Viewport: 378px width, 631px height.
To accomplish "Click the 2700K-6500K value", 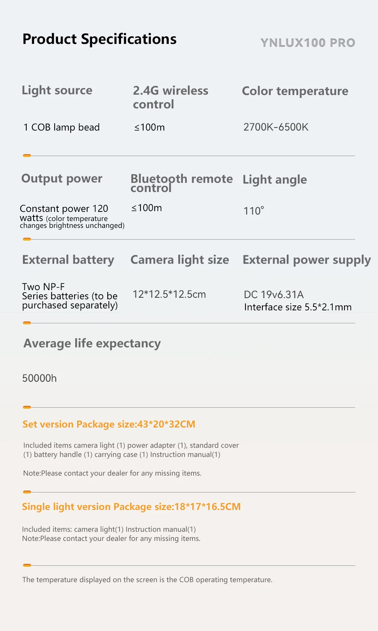I will 276,127.
